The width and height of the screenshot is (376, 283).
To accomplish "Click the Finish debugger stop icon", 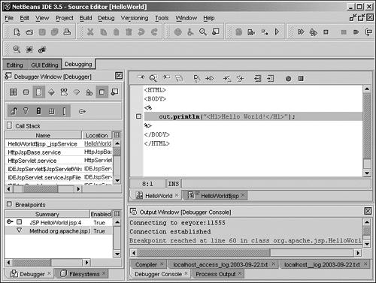I will (x=326, y=32).
